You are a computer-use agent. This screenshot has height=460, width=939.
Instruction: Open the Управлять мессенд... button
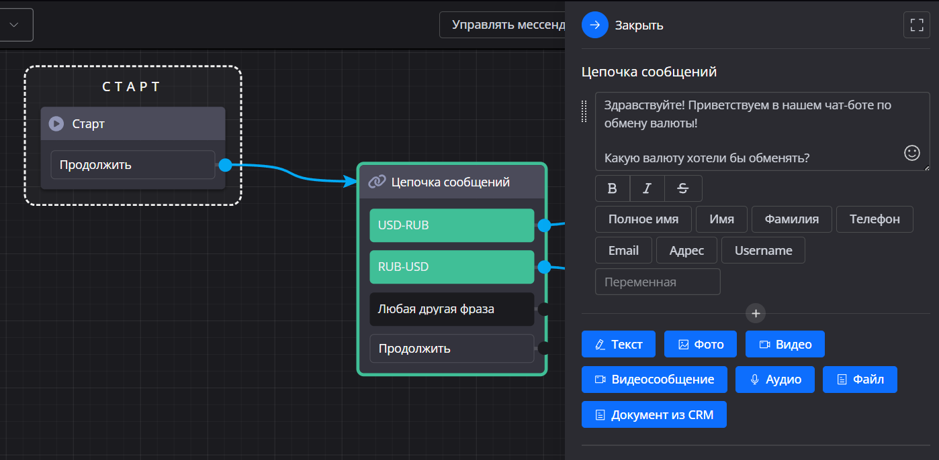504,25
